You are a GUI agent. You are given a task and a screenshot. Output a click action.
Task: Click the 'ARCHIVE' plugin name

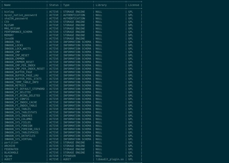tap(10, 146)
